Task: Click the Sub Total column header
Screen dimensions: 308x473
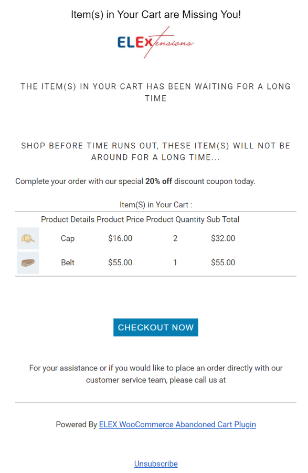Action: [x=223, y=219]
